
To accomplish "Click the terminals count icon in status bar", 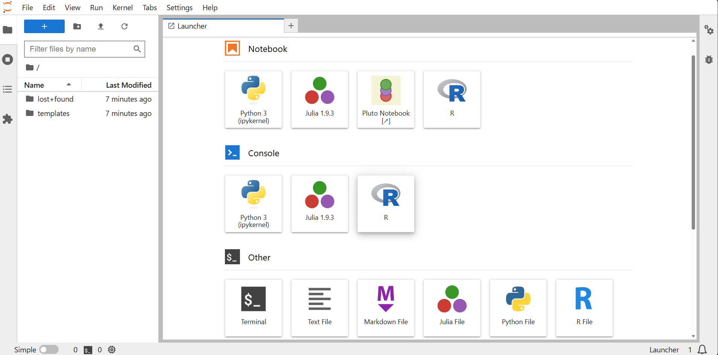I will (88, 350).
